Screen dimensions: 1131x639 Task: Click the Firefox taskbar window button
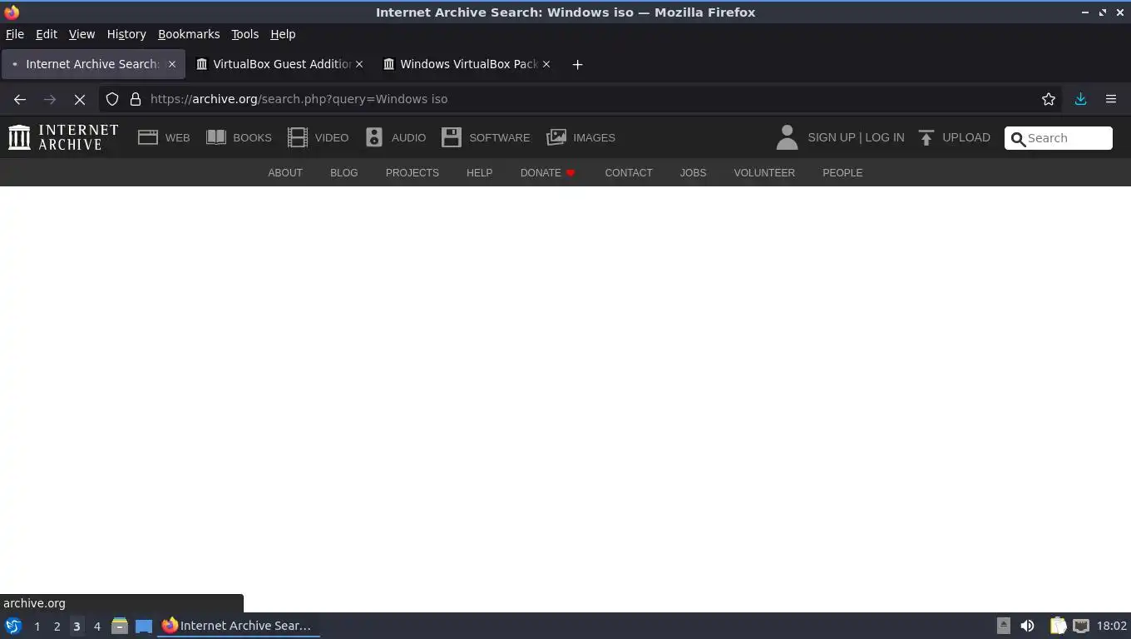tap(239, 626)
